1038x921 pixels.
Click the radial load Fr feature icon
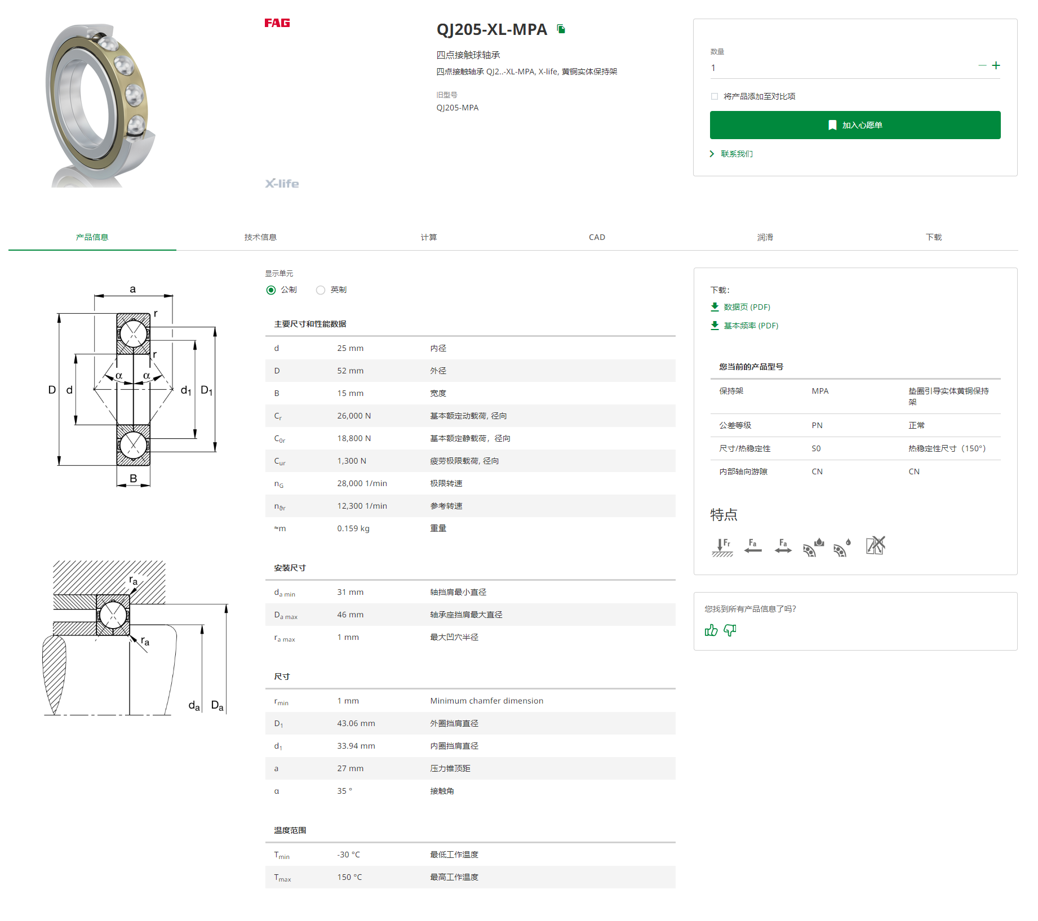tap(722, 547)
